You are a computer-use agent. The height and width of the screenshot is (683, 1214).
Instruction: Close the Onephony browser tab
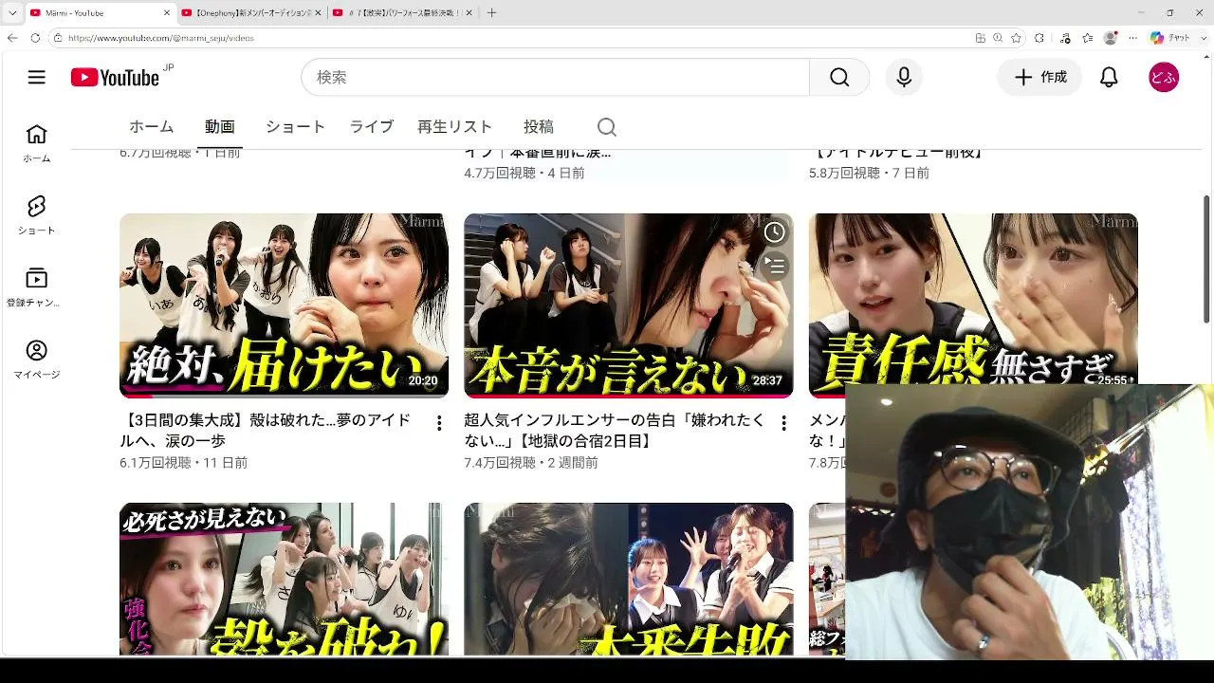pyautogui.click(x=319, y=13)
